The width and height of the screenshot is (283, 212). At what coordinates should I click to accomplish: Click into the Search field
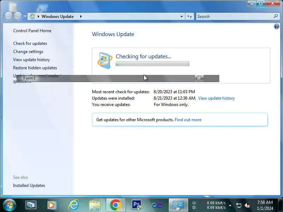pyautogui.click(x=234, y=16)
